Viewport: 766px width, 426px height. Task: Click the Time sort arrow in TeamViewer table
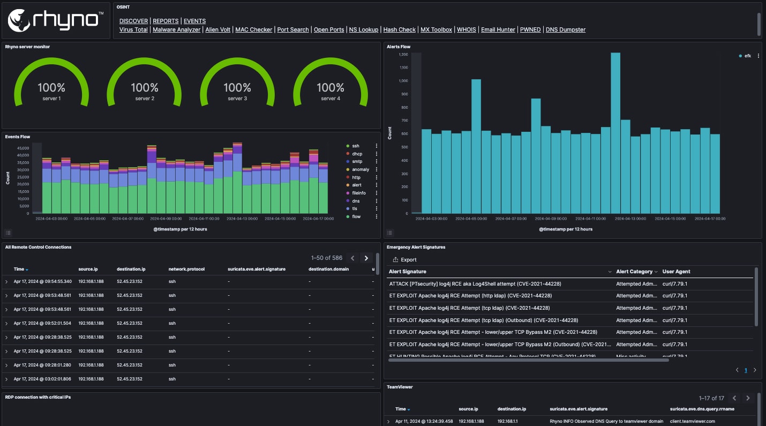pos(409,409)
